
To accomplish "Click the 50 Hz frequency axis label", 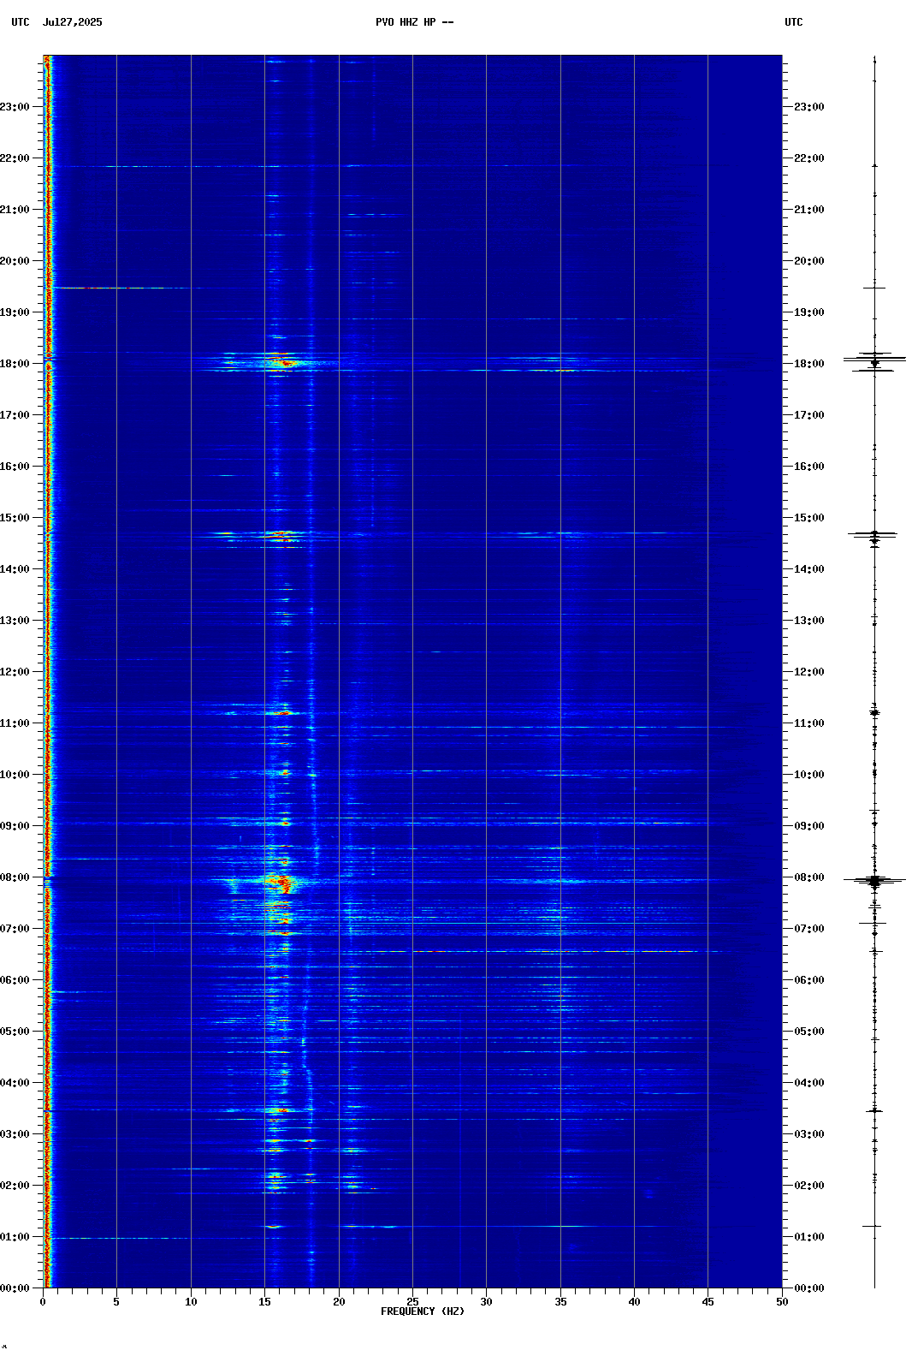I will 782,1302.
